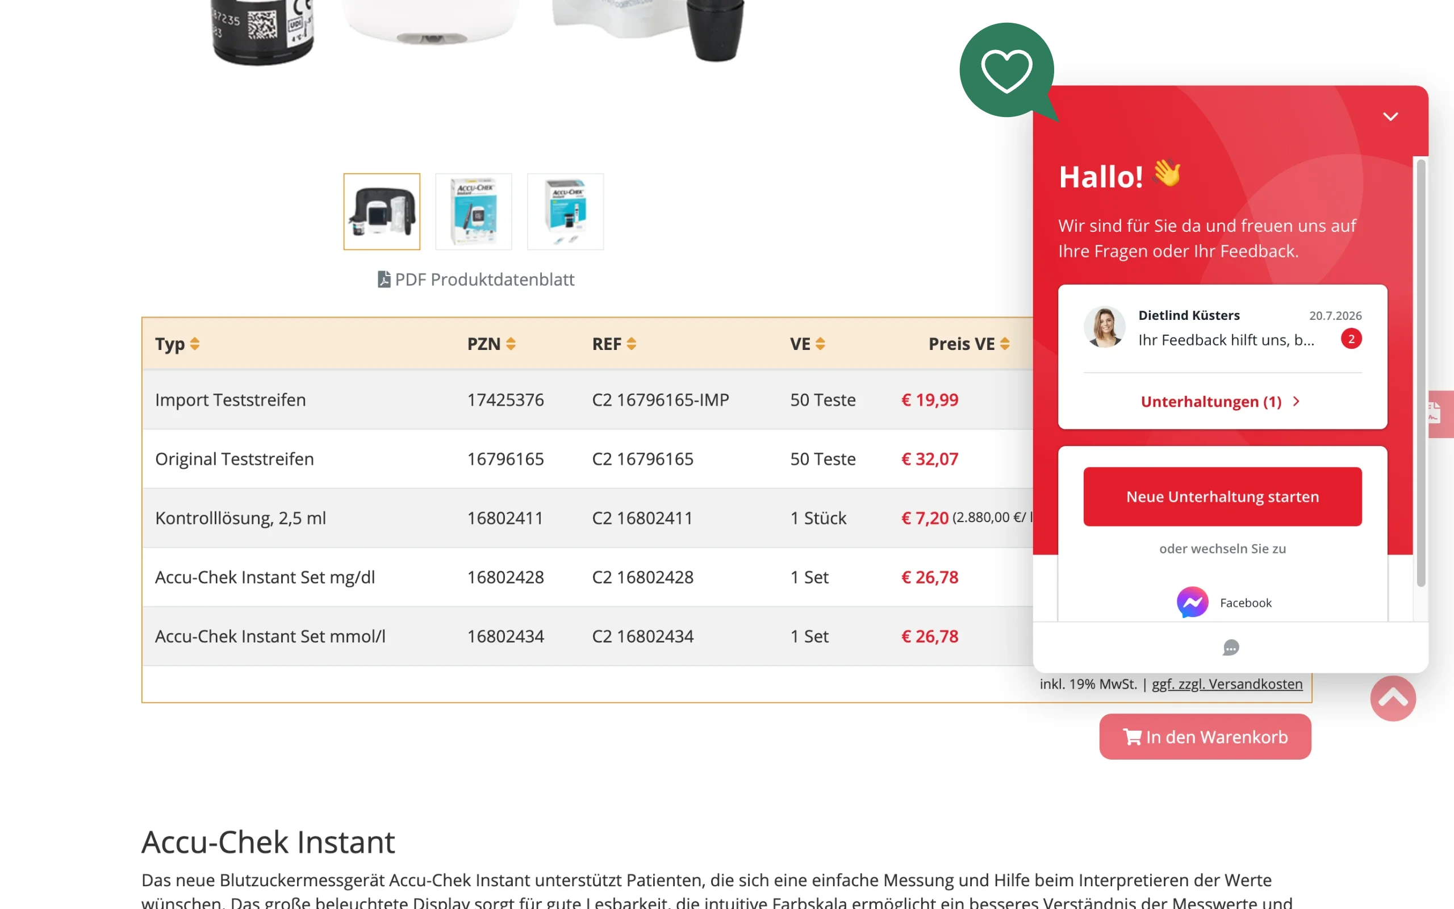Click the PDF file icon
Screen dimensions: 1454x909
pyautogui.click(x=384, y=280)
